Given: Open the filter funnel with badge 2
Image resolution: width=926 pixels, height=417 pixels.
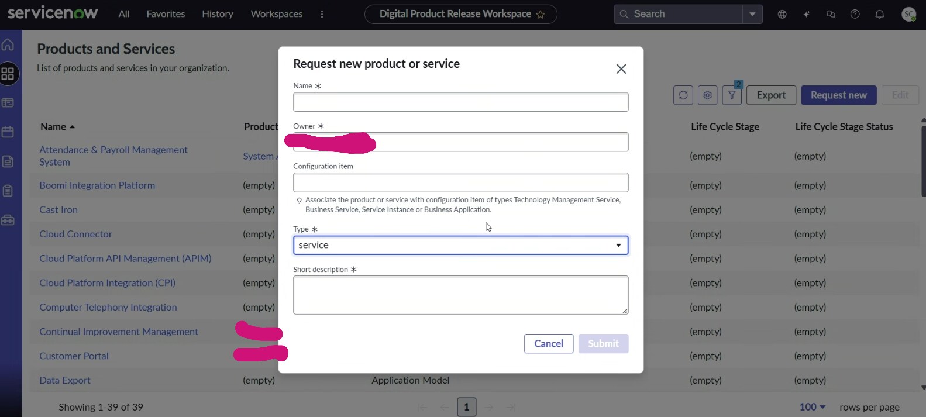Looking at the screenshot, I should (x=732, y=95).
